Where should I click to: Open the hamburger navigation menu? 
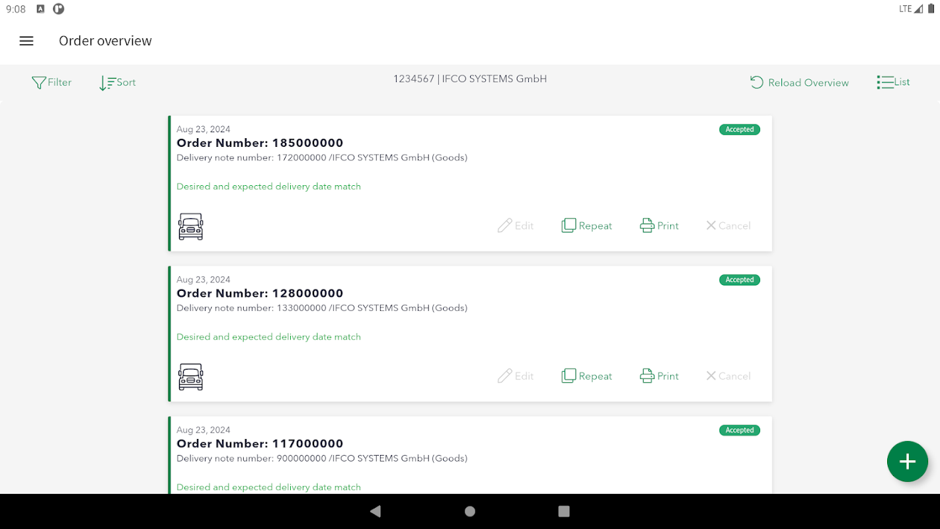[26, 41]
